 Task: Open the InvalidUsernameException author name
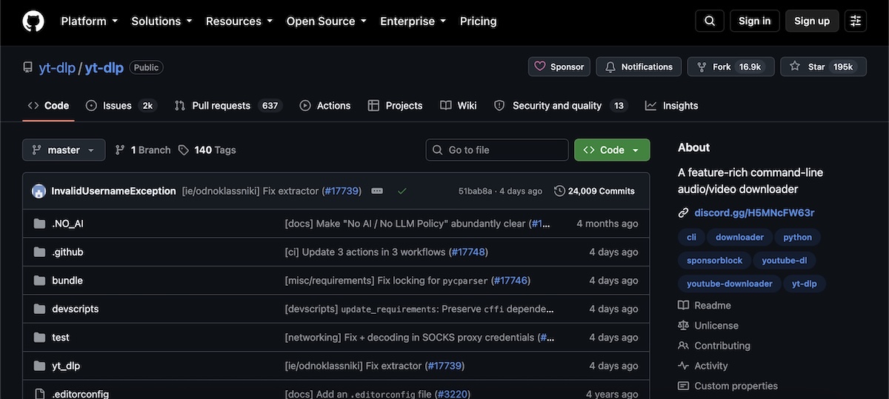pyautogui.click(x=113, y=191)
